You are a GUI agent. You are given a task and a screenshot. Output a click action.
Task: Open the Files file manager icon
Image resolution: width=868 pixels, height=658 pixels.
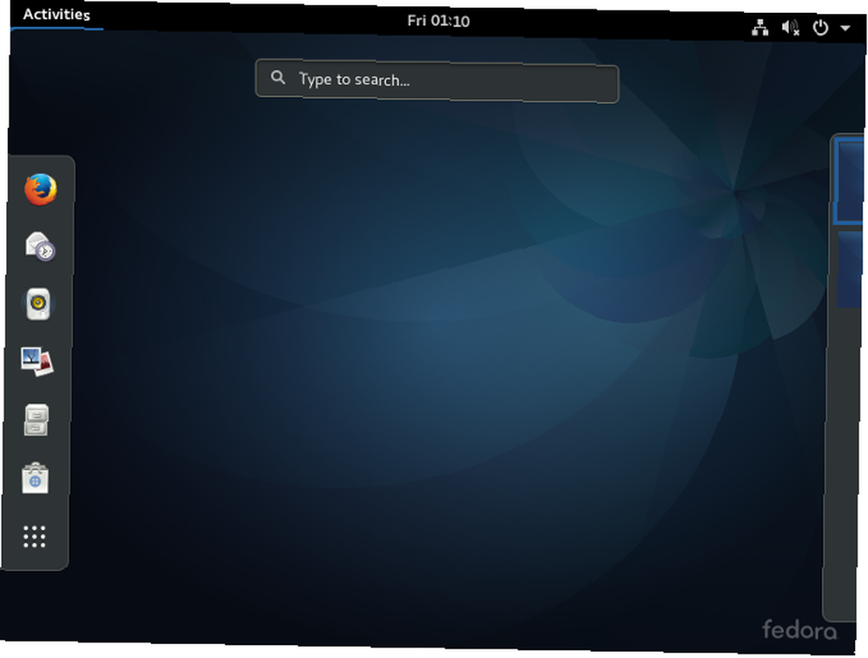tap(36, 419)
